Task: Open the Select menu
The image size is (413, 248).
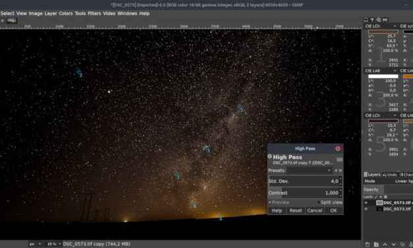Action: coord(7,13)
